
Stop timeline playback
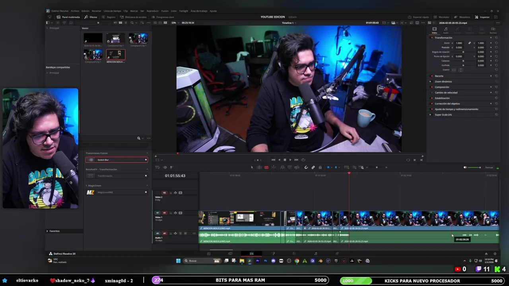coord(285,160)
